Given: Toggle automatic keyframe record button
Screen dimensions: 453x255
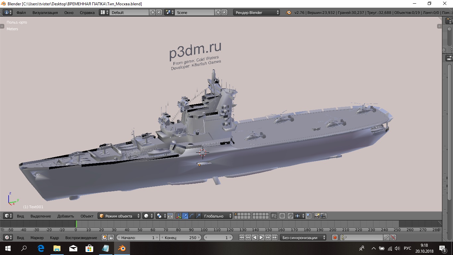Looking at the screenshot, I should (335, 237).
